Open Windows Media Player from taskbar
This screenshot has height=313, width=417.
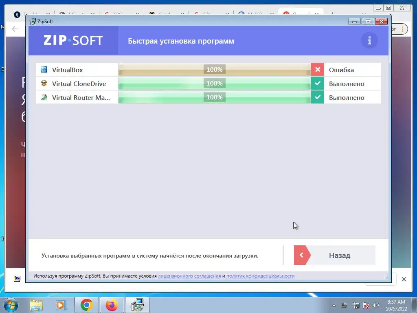(x=61, y=305)
